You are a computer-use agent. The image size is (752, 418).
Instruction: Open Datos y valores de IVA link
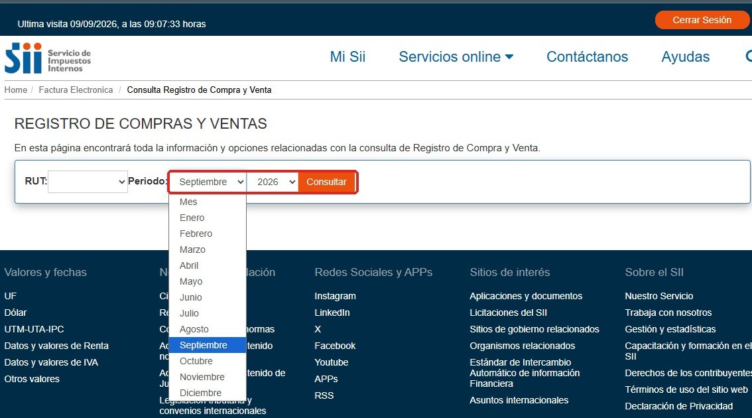click(51, 362)
